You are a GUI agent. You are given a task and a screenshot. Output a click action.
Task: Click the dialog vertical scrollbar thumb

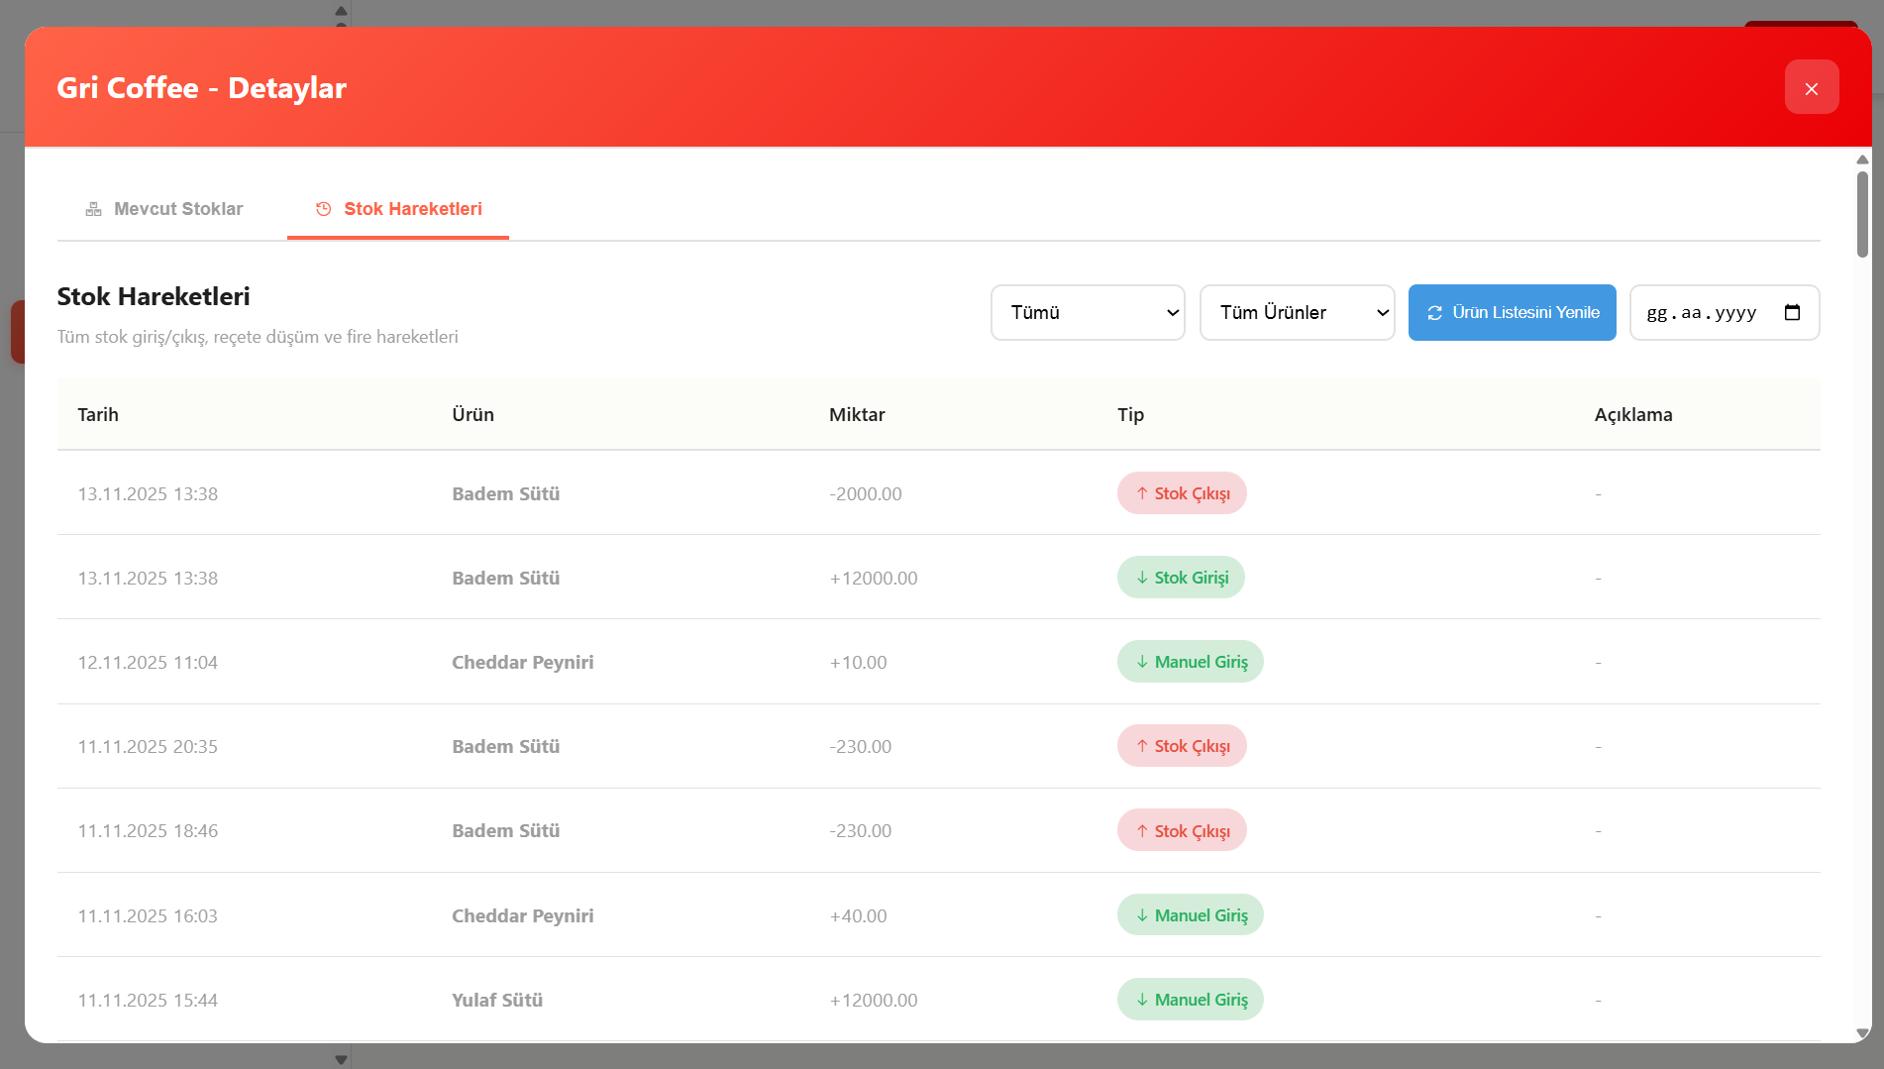pos(1862,213)
